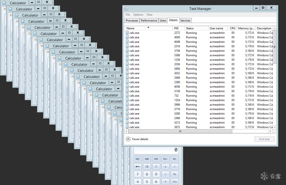Select calc.exe icon for PID 3368
Image resolution: width=286 pixels, height=185 pixels.
(127, 55)
